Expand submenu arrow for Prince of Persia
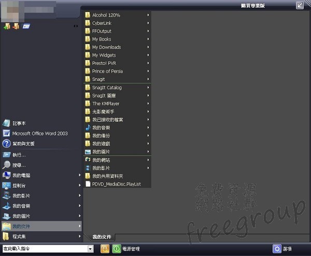The image size is (311, 256). pyautogui.click(x=148, y=71)
